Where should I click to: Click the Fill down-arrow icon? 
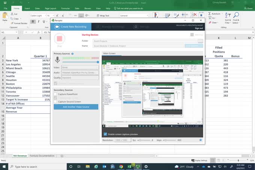pyautogui.click(x=210, y=18)
